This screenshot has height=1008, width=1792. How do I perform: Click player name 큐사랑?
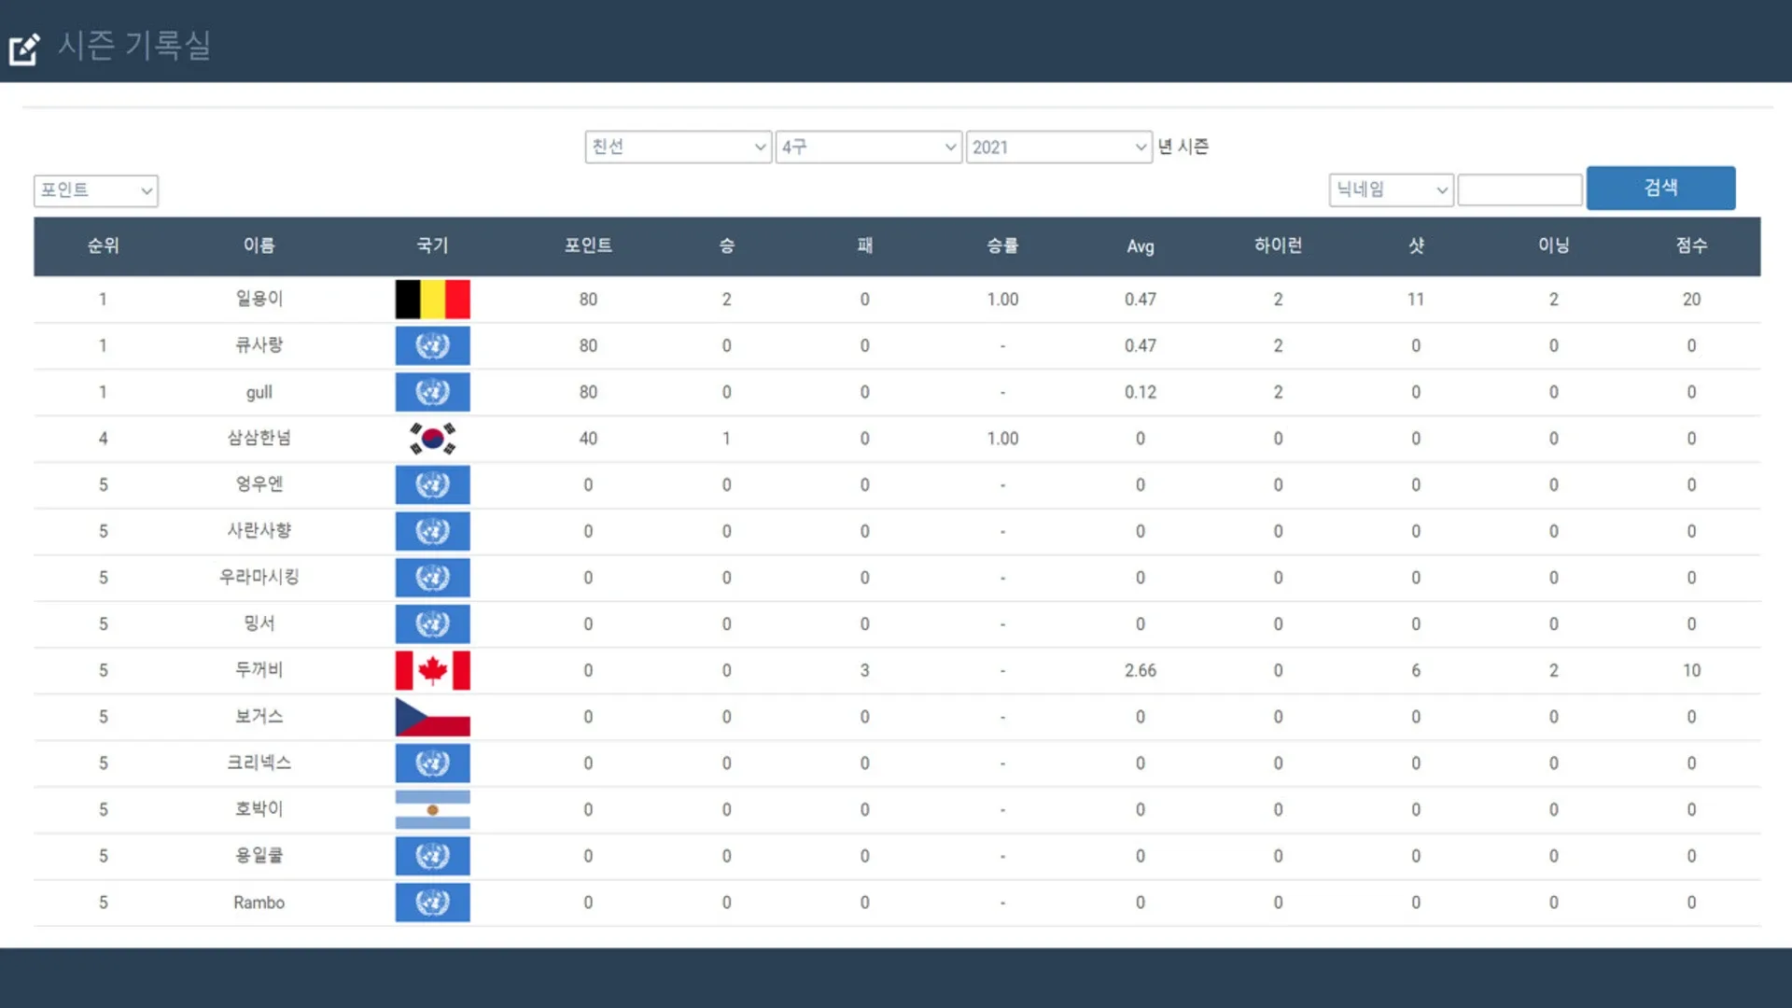[259, 345]
